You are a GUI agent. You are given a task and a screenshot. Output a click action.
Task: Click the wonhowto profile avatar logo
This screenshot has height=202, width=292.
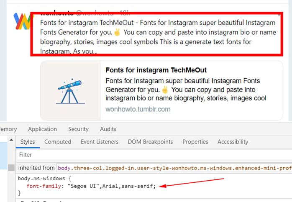[22, 21]
